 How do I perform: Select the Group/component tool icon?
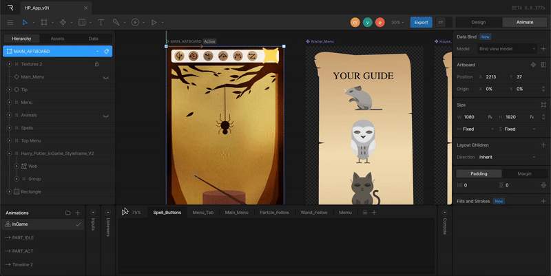pyautogui.click(x=63, y=23)
